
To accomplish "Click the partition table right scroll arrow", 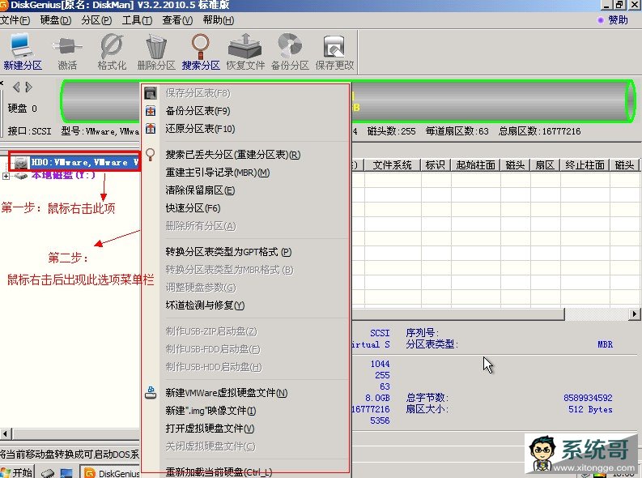I will 634,314.
